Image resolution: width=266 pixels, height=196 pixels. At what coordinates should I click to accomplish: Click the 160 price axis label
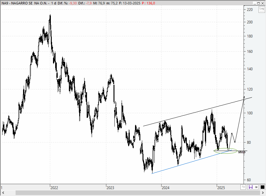click(250, 52)
